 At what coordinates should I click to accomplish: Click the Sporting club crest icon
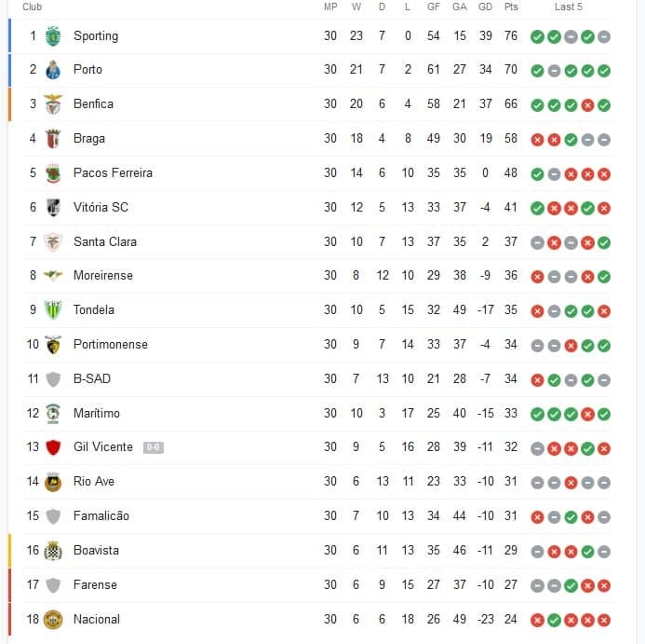[x=53, y=35]
